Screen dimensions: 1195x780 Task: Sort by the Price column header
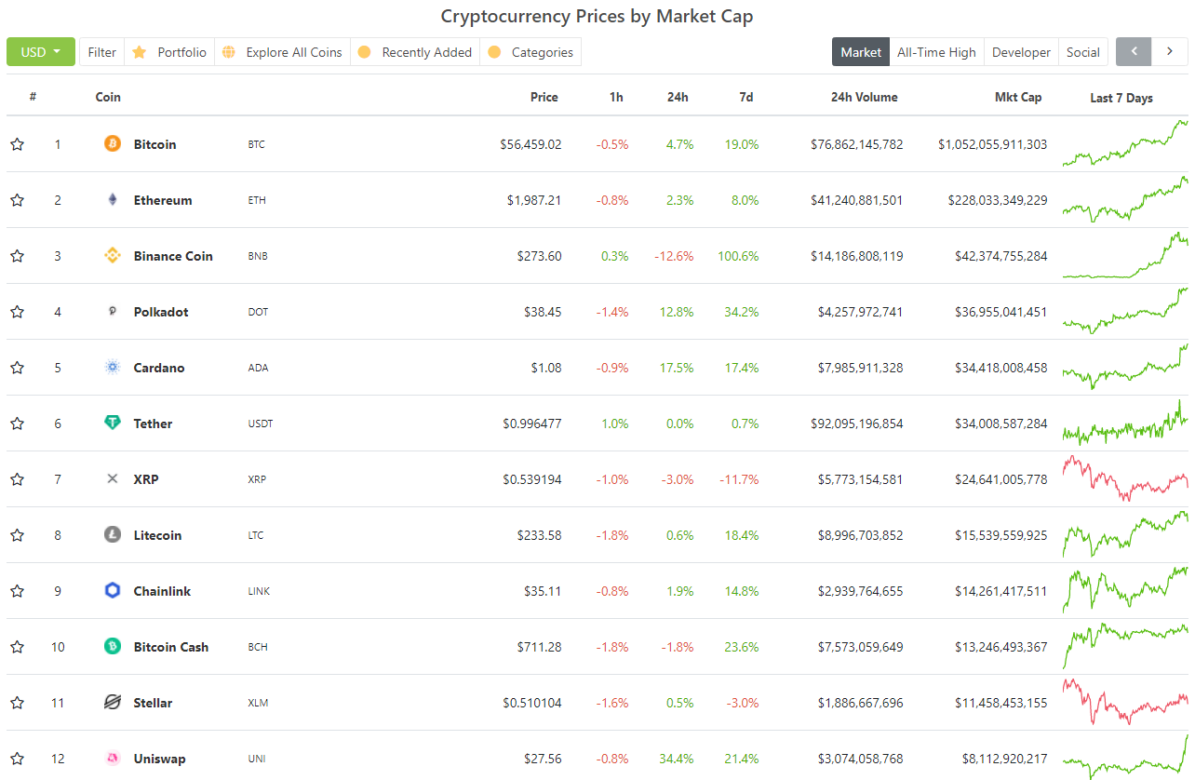(544, 97)
